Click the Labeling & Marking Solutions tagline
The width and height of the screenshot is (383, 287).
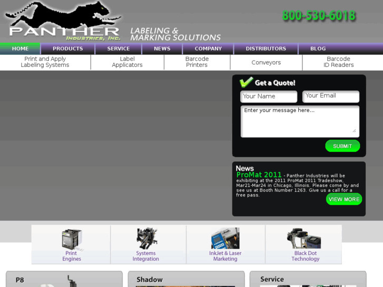[x=175, y=34]
